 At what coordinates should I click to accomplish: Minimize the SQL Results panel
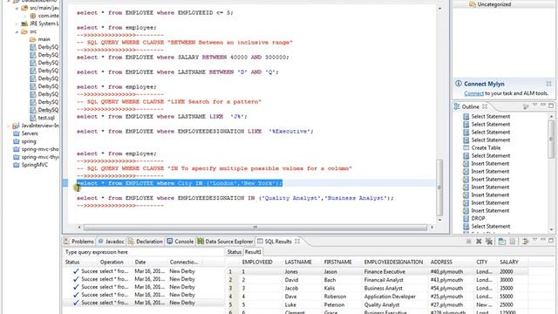542,241
